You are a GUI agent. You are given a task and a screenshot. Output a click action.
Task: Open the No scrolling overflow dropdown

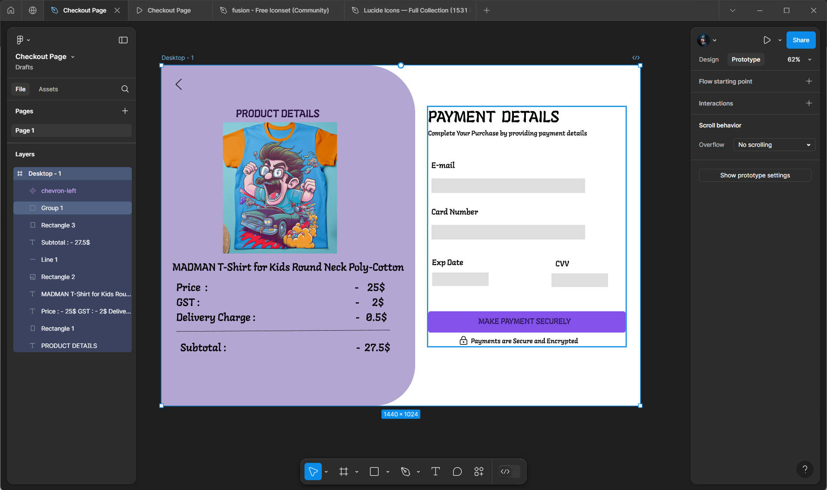pos(774,145)
